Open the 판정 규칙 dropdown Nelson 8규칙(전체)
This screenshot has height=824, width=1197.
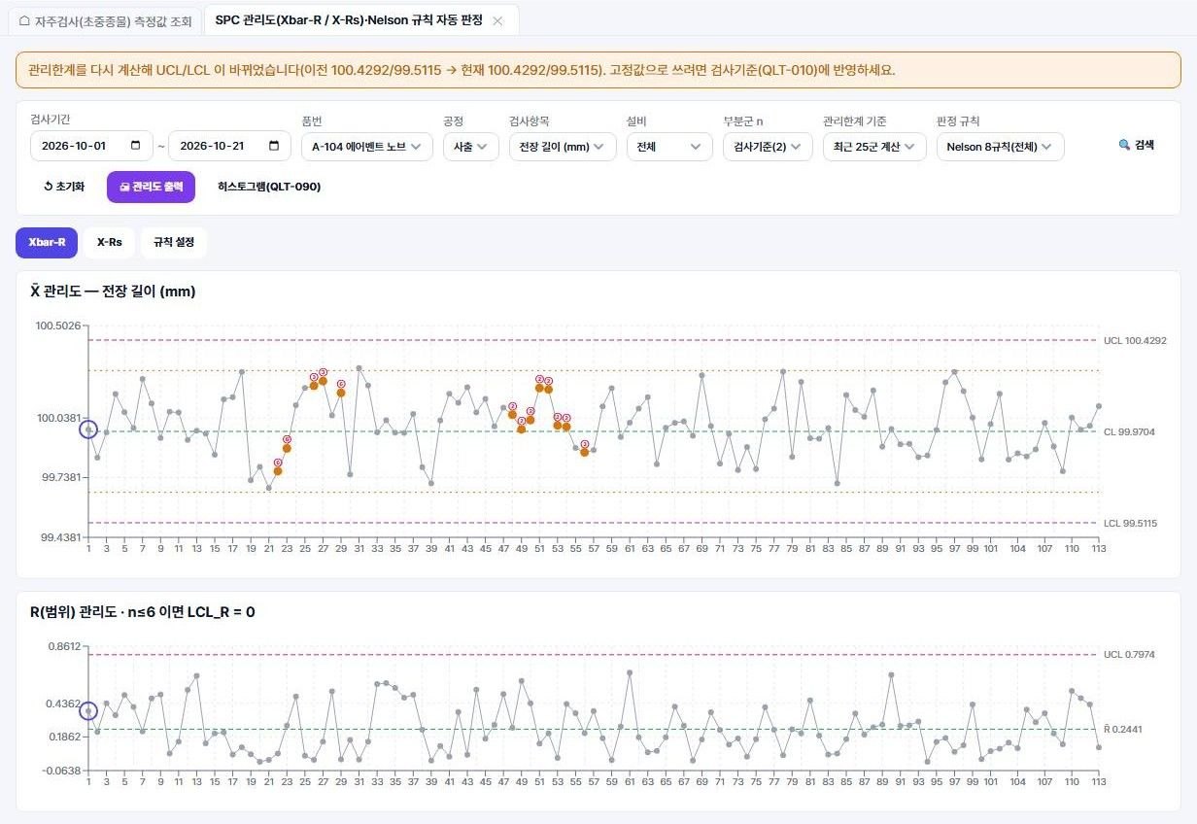pos(1001,147)
